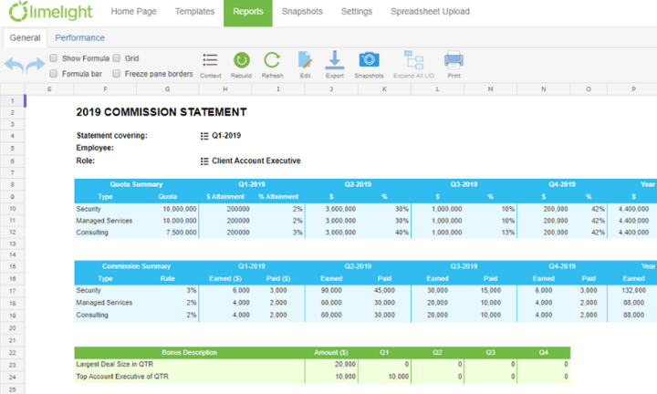Click the 2019 COMMISSION STATEMENT title
657x394 pixels.
(162, 112)
